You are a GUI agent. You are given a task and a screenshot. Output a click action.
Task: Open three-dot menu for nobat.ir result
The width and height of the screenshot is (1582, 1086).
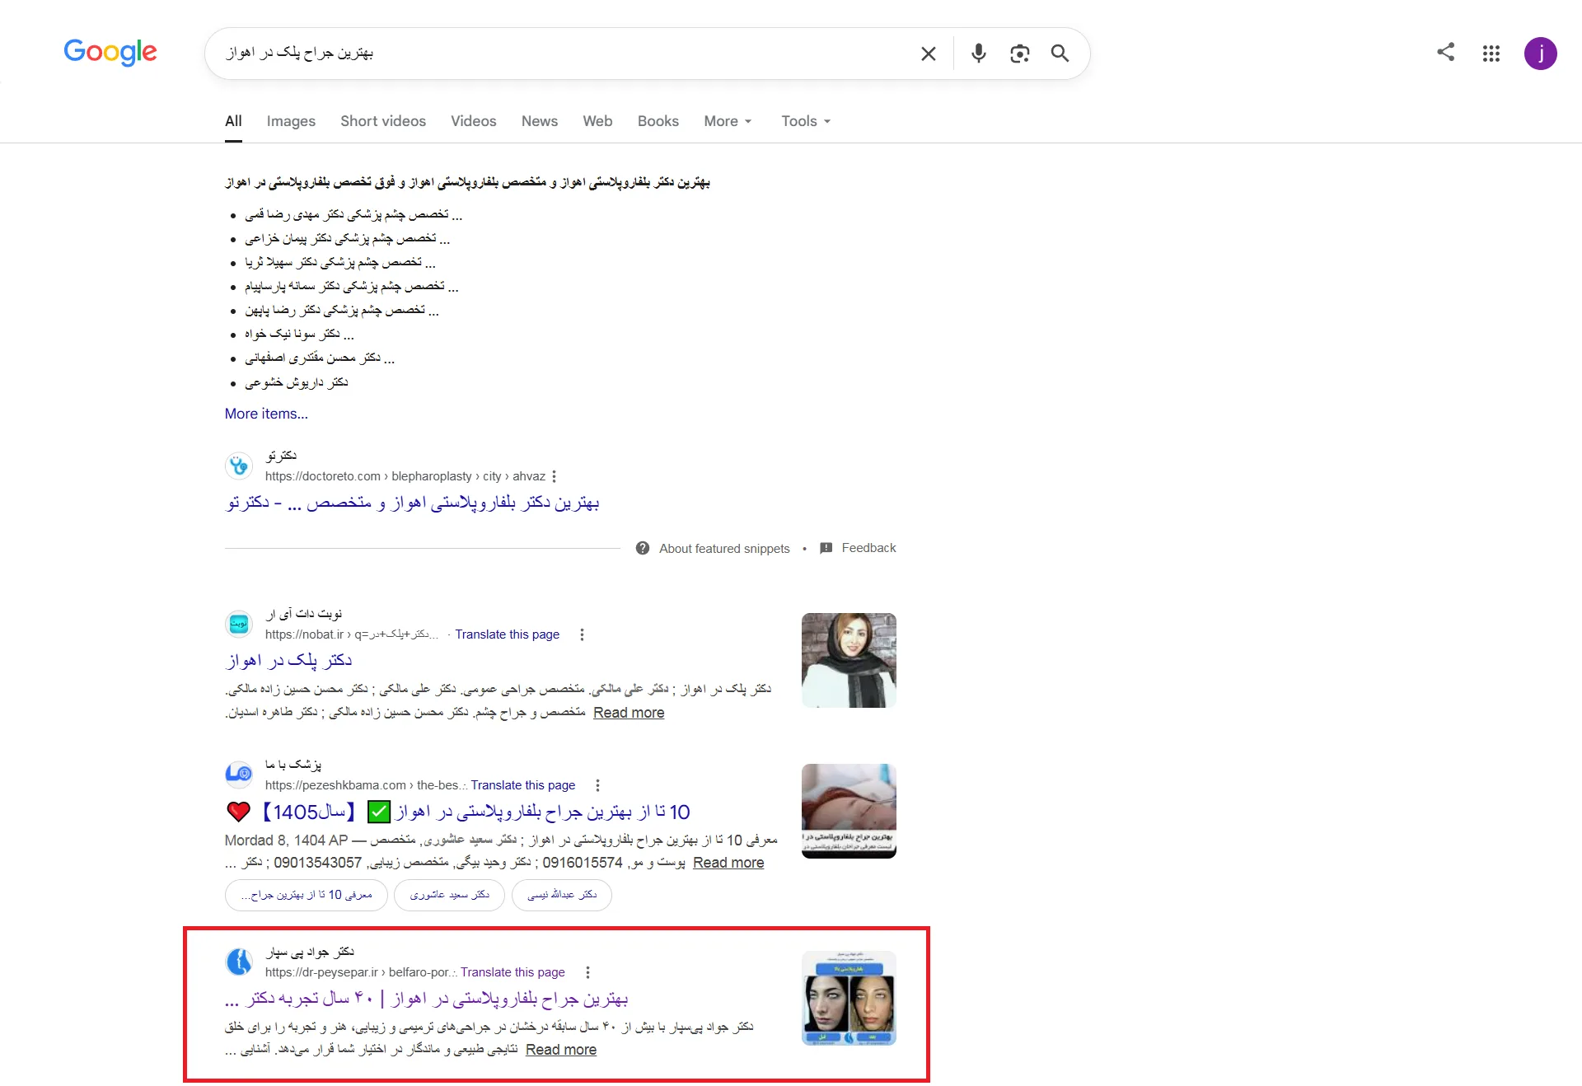[x=582, y=634]
